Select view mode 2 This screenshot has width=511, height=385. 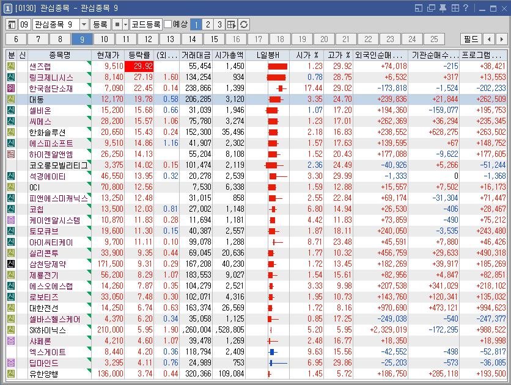pyautogui.click(x=208, y=25)
